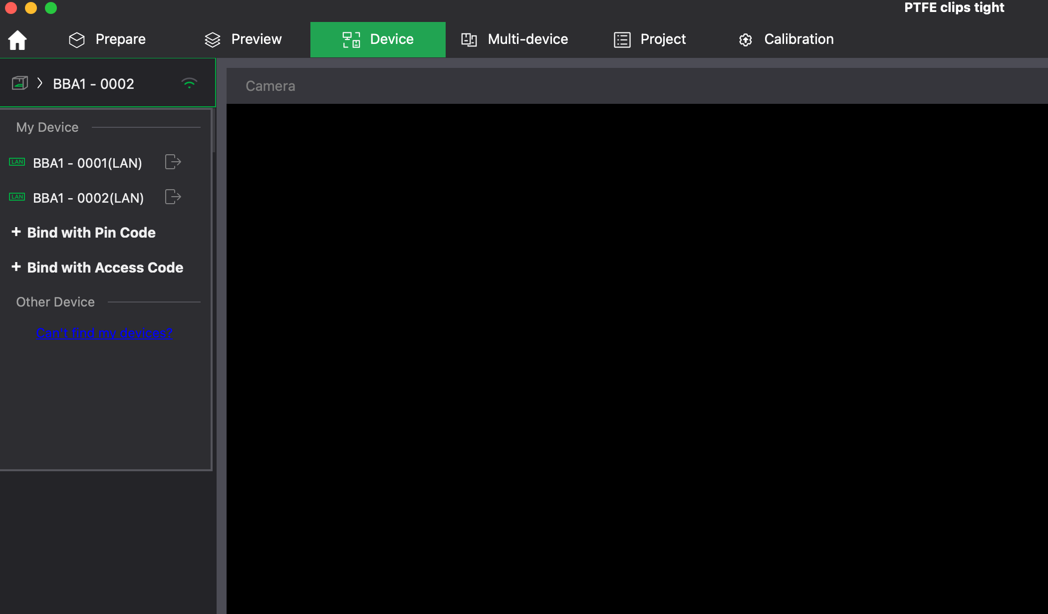Switch to the Calibration tab
Screen dimensions: 1048x614
pyautogui.click(x=798, y=39)
